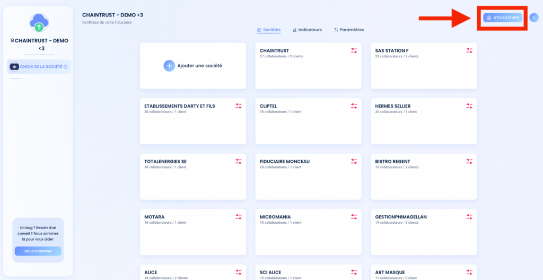Click settings icon on ETABLISSEMENTS DARTY ET FILS card
The width and height of the screenshot is (543, 280).
(238, 106)
